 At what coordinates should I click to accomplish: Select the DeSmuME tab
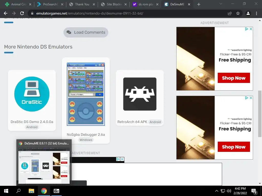pos(177,4)
